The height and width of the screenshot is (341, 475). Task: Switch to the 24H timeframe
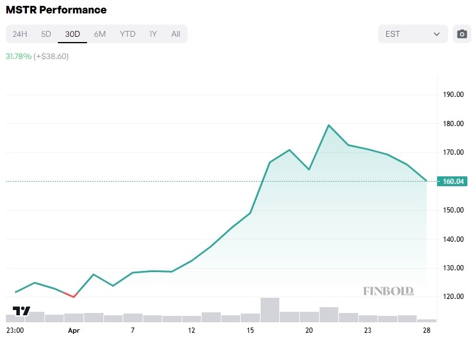pyautogui.click(x=20, y=34)
